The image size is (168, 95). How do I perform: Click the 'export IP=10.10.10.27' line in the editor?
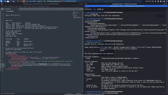pyautogui.click(x=13, y=15)
